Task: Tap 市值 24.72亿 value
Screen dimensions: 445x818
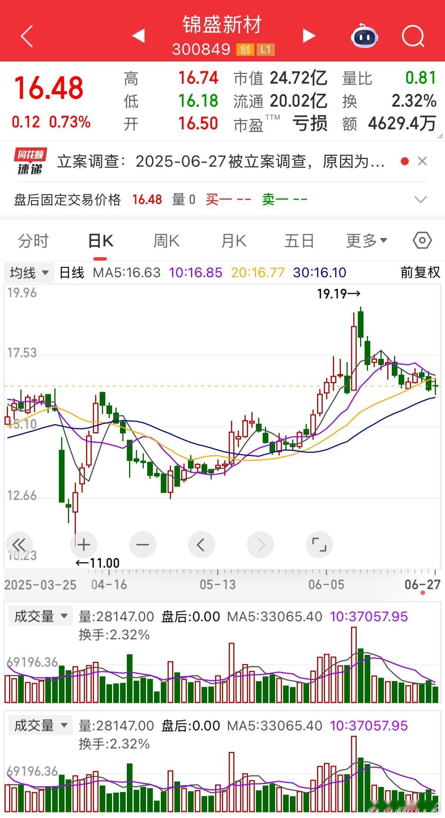Action: tap(280, 78)
